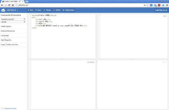
Task: Click the JSFiddle cloud logo
Action: point(3,10)
